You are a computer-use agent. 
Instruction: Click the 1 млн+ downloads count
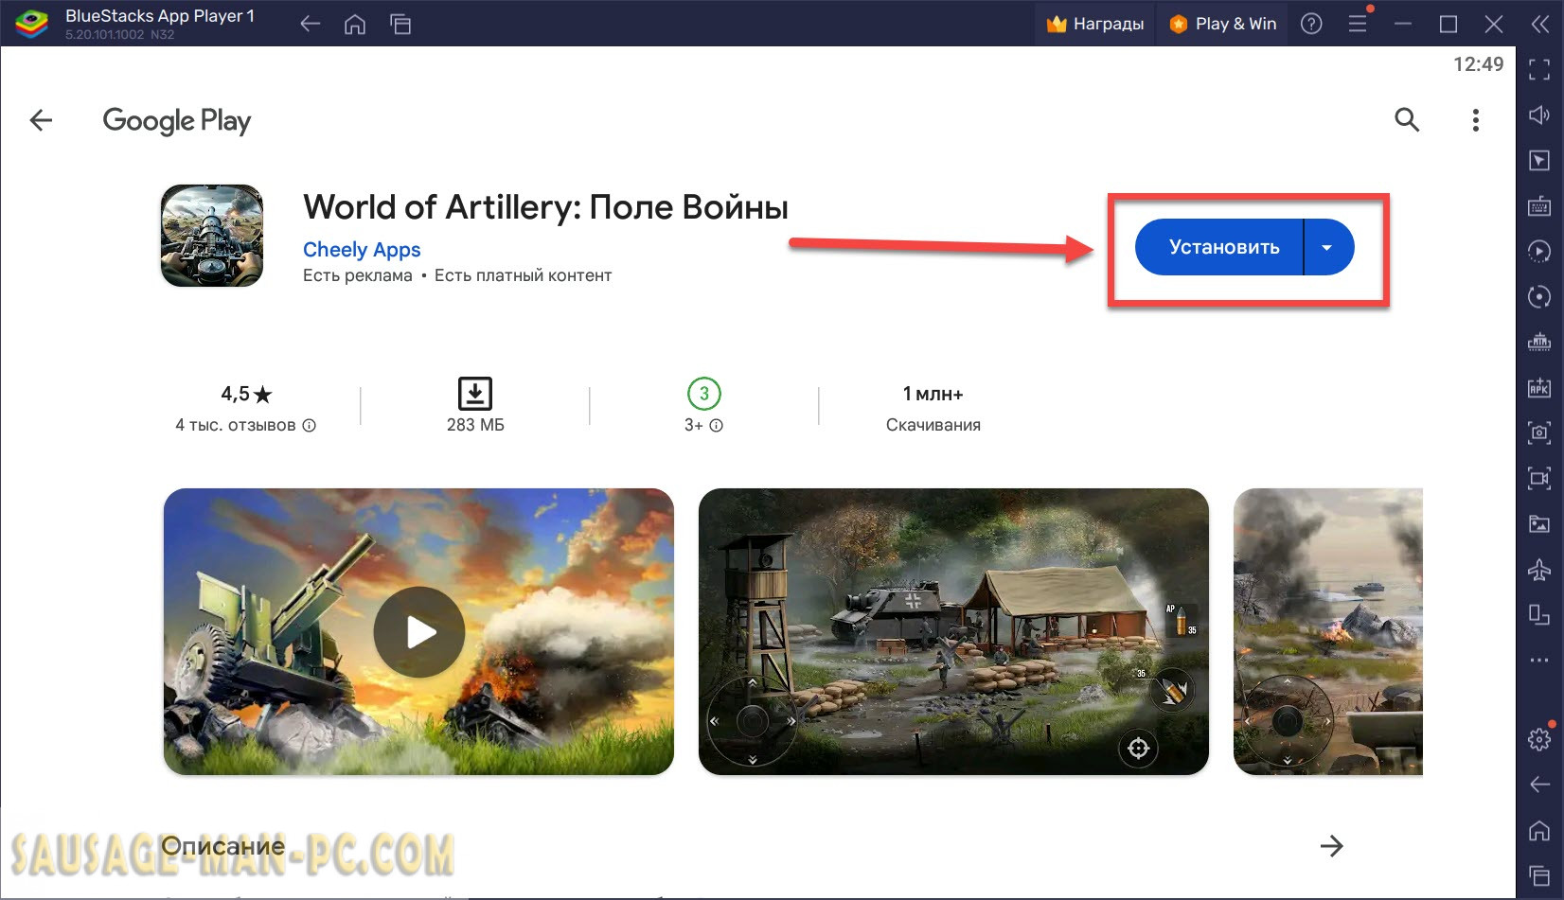(x=933, y=394)
